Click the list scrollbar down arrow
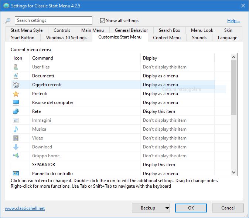The image size is (249, 218). click(x=233, y=172)
